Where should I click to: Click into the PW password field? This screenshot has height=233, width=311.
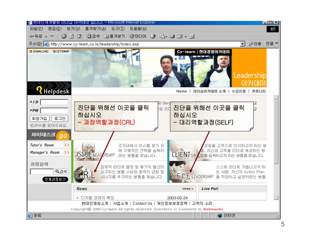pyautogui.click(x=54, y=110)
